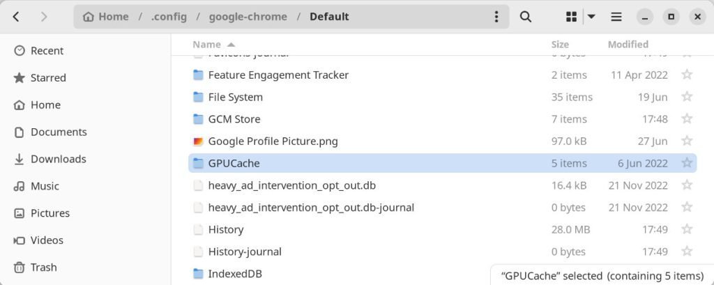Star the File System folder

click(x=687, y=97)
